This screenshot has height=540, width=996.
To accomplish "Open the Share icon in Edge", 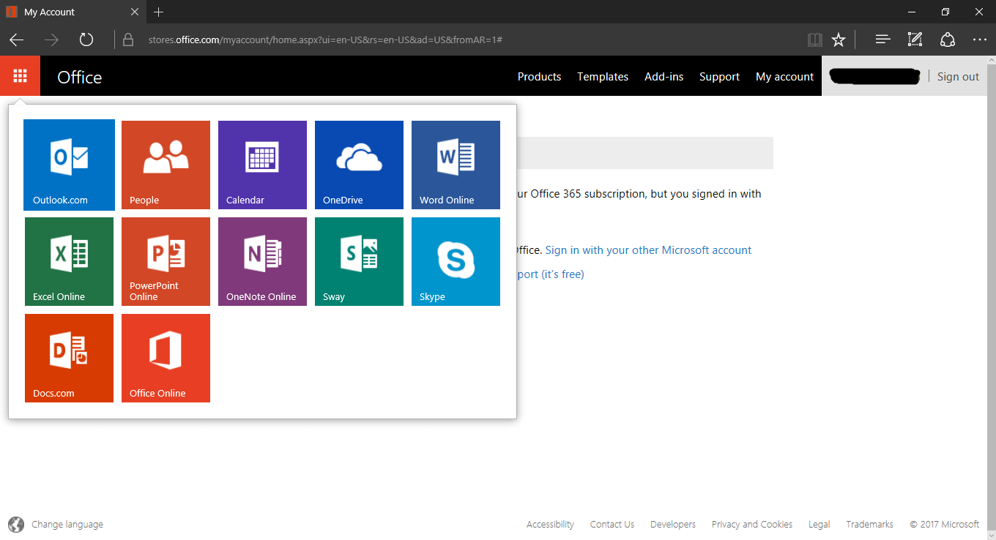I will pos(948,40).
